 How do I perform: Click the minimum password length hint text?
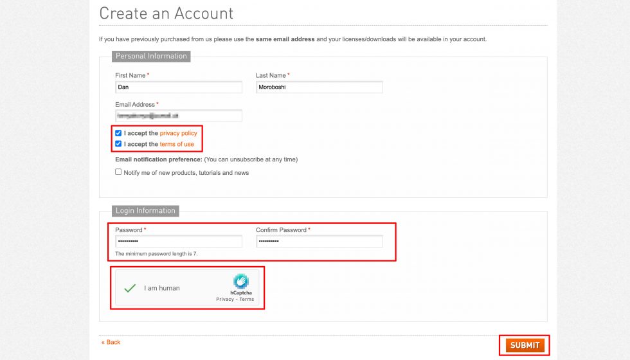[156, 254]
